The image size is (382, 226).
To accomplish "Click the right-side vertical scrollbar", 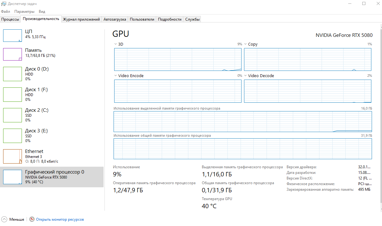I will (x=380, y=119).
